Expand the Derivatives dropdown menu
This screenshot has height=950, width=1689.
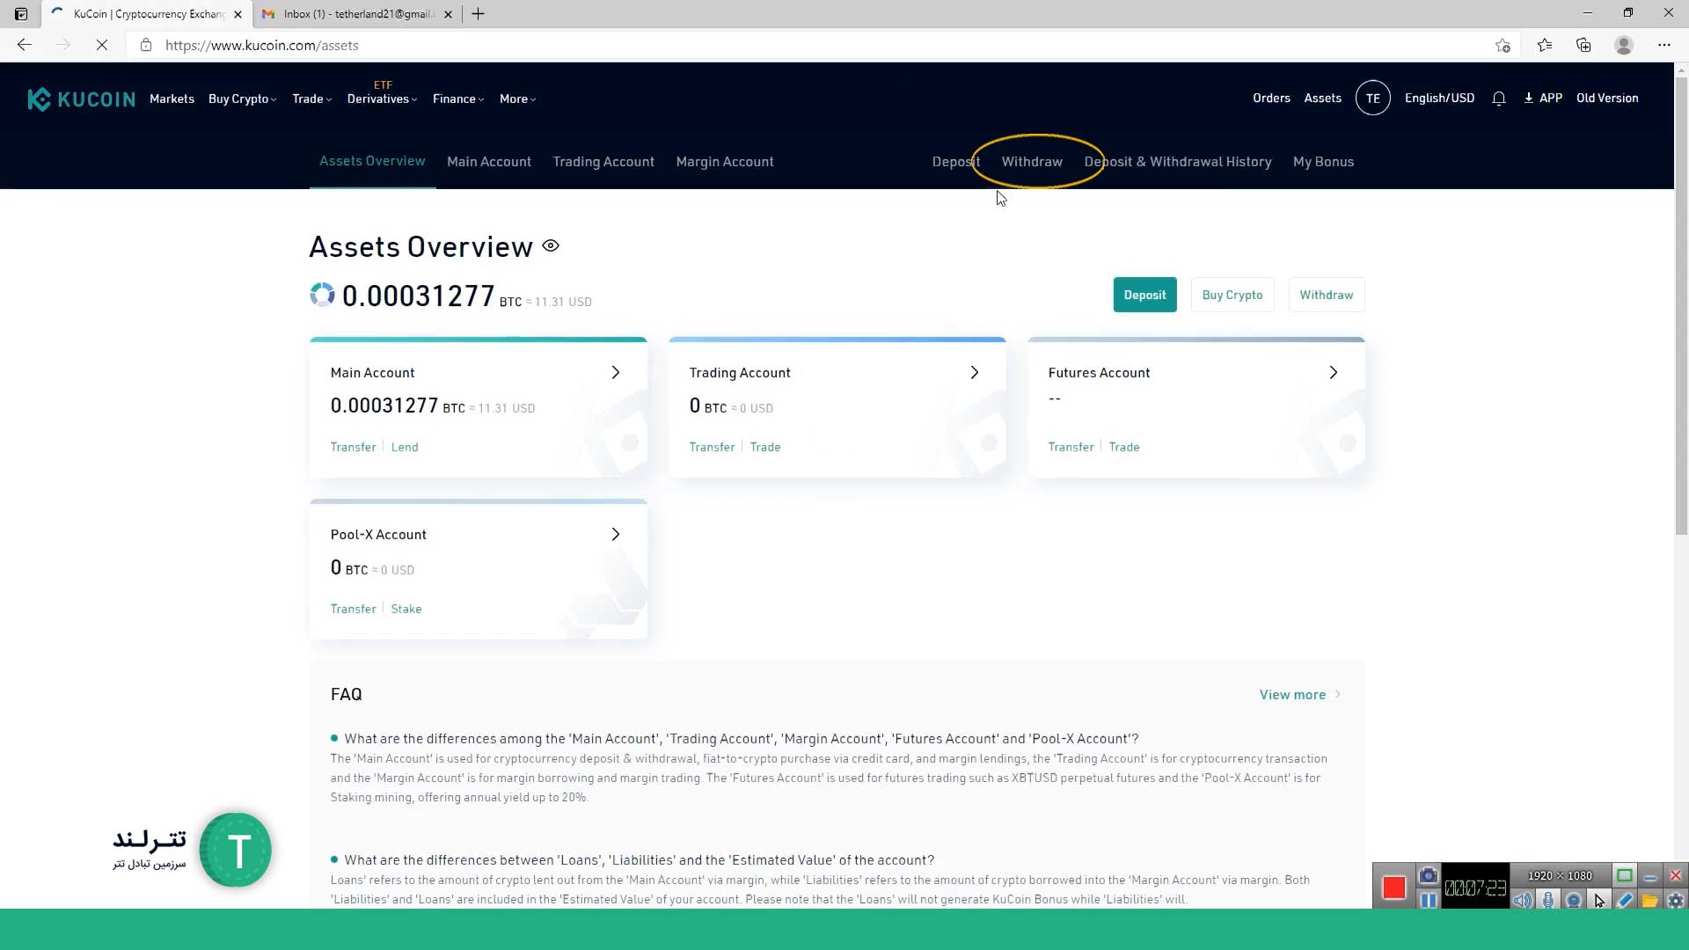(382, 99)
